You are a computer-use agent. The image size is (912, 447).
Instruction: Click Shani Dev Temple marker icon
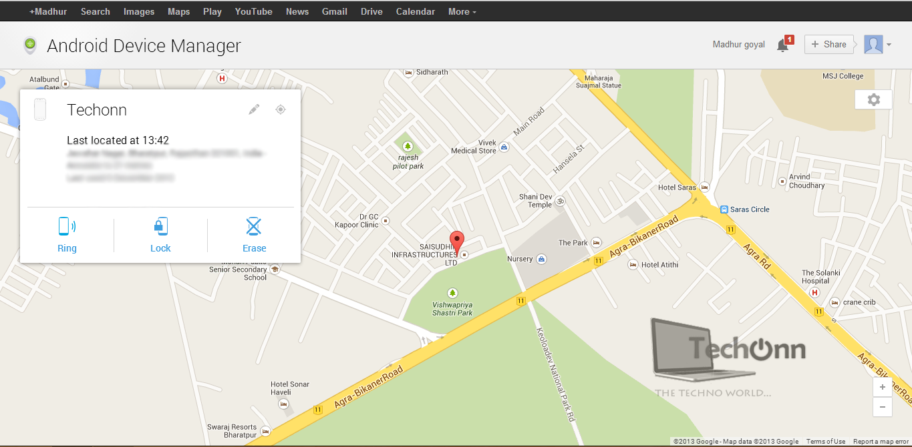[x=561, y=201]
